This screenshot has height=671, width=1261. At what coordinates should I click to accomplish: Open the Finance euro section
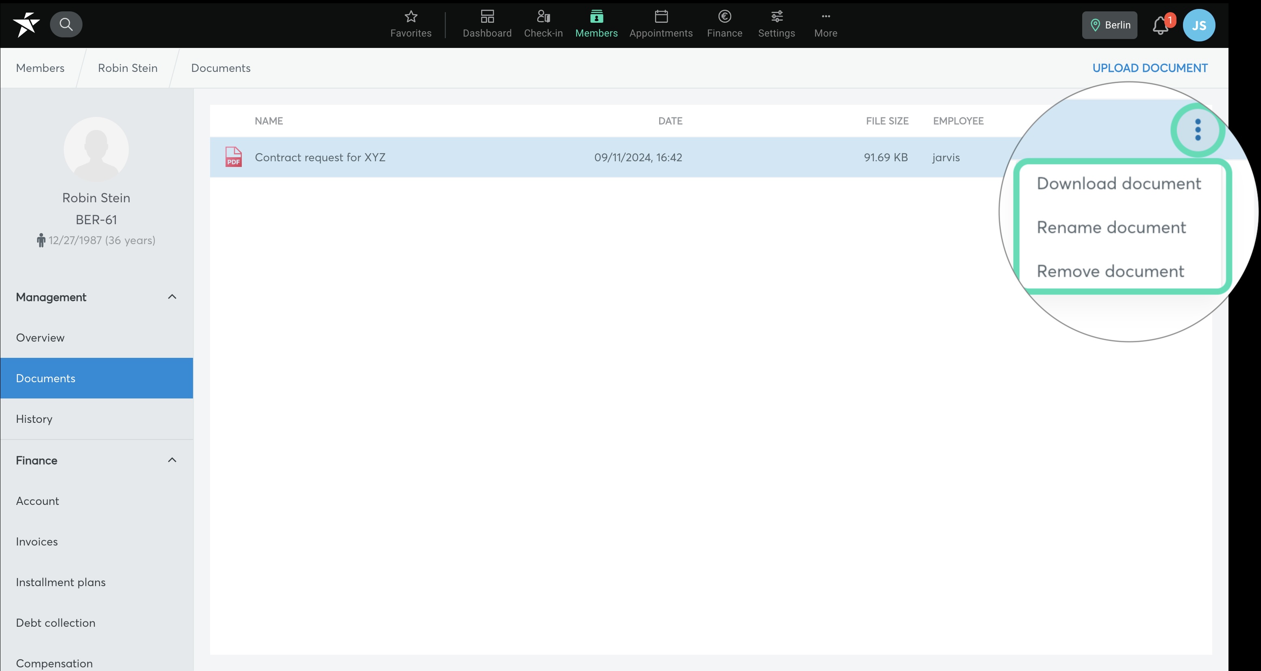click(725, 24)
